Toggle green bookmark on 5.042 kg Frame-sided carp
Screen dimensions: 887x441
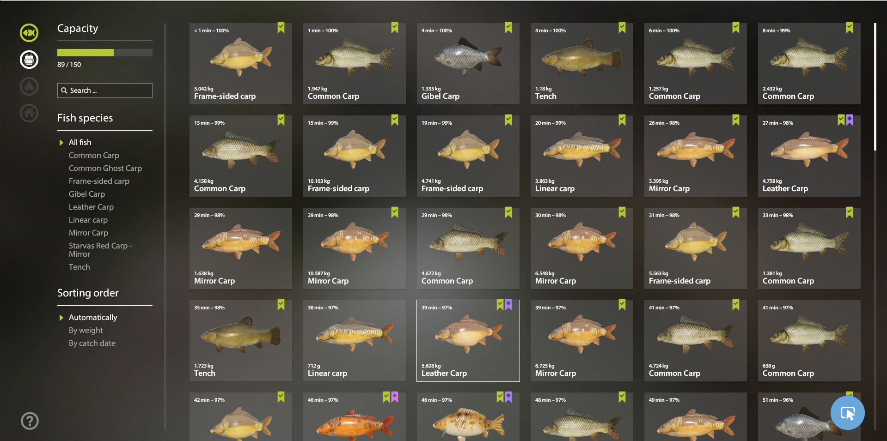281,28
